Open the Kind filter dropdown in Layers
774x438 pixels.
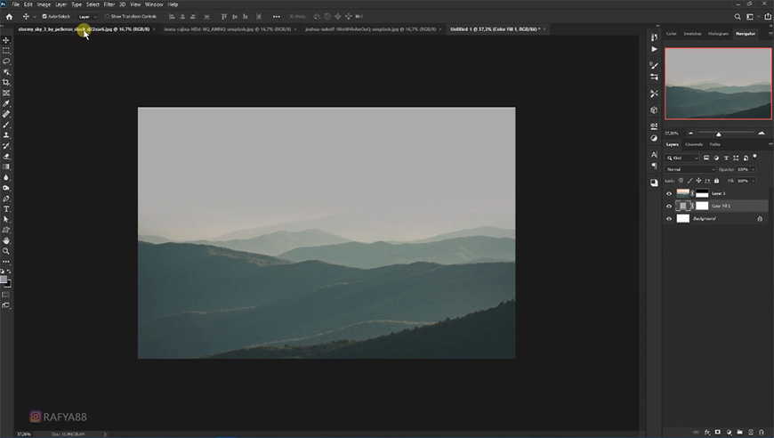click(682, 158)
